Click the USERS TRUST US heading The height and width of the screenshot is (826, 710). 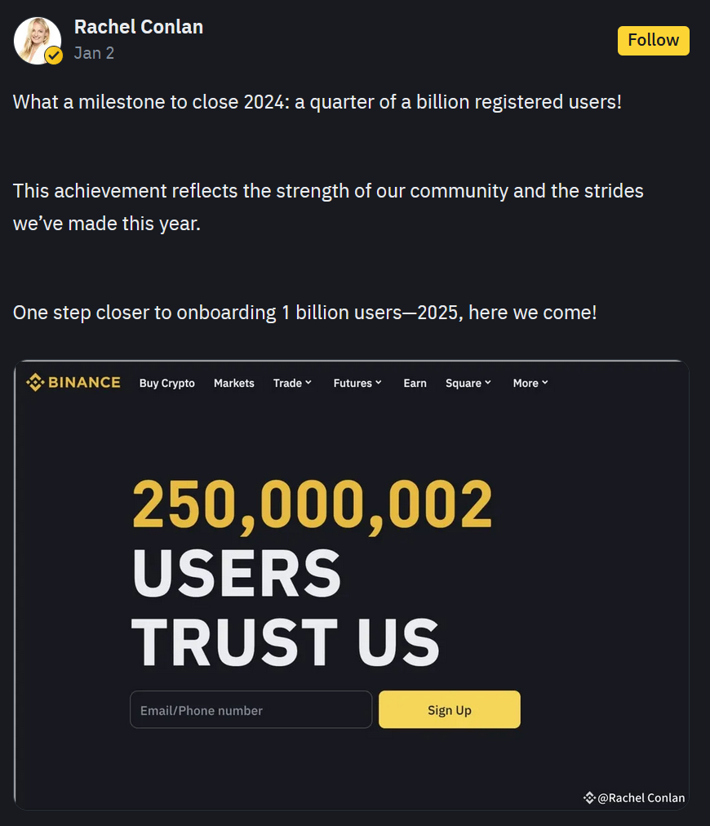point(286,607)
